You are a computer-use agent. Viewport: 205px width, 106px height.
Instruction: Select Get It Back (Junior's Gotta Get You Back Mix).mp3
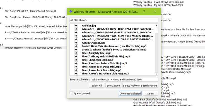[x=160, y=100]
